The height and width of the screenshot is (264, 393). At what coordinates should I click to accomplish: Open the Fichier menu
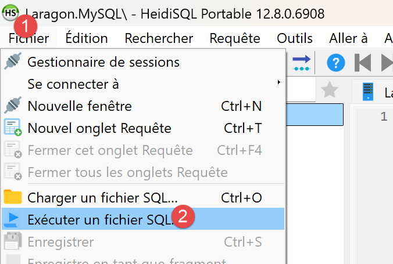point(28,38)
